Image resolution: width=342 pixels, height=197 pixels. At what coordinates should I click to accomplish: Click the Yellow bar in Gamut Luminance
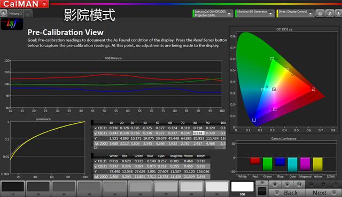(x=317, y=164)
